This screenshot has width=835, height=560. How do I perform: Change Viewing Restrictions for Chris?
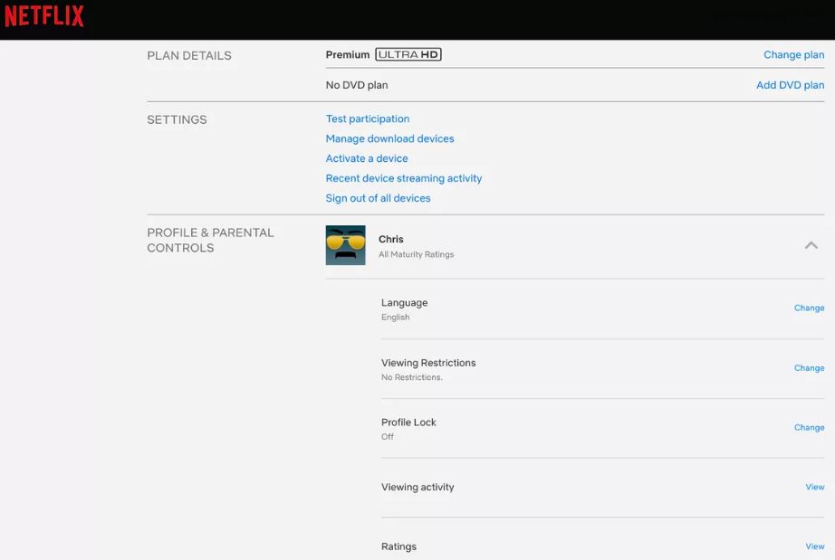809,368
